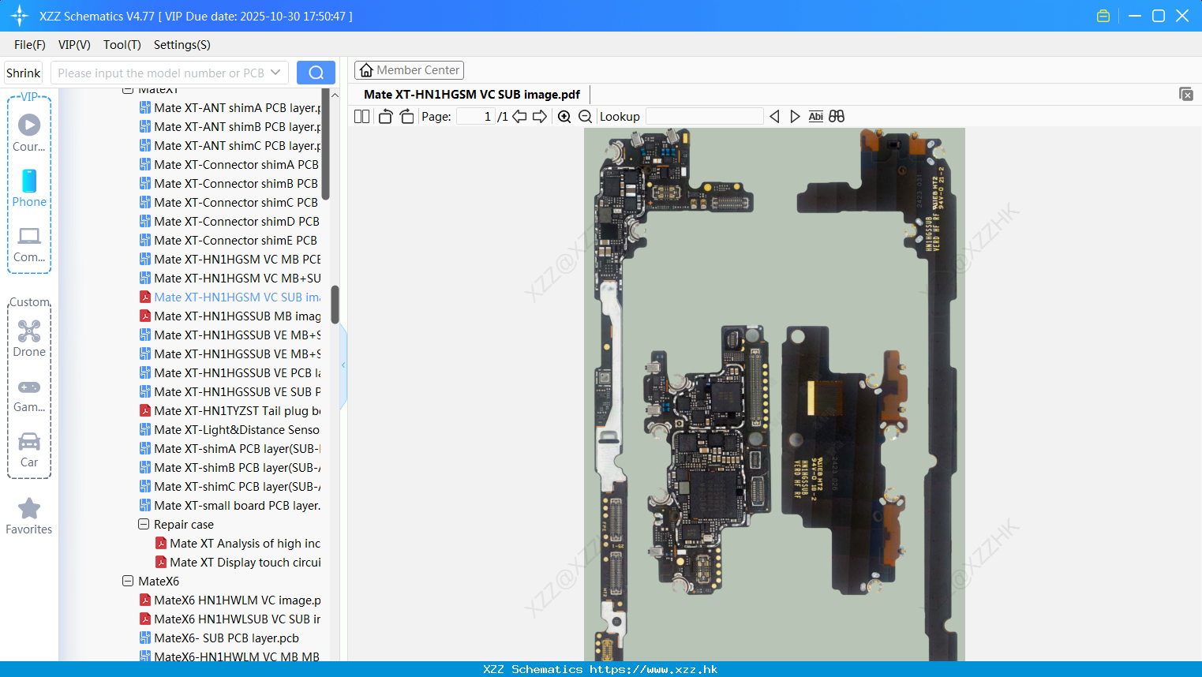Open MateX6 HN1HWLSUB VC SUB file
1202x677 pixels.
[230, 619]
